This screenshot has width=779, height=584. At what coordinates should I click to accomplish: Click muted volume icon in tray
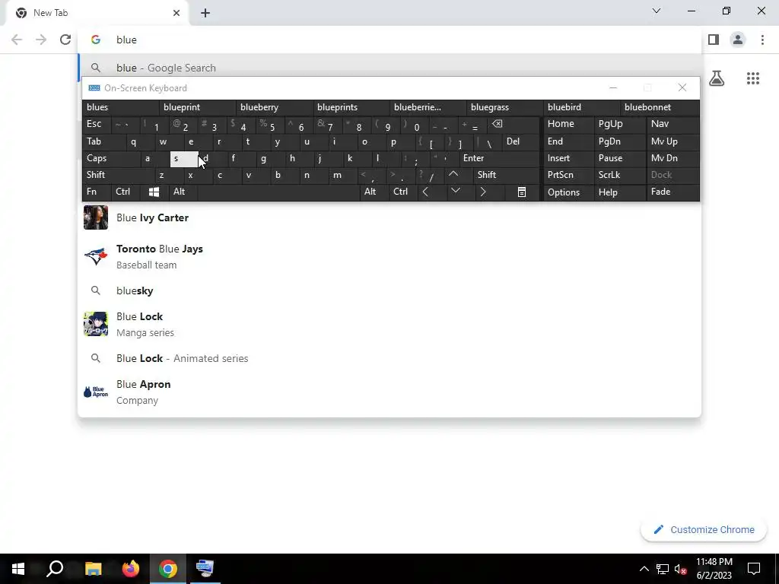click(x=681, y=569)
